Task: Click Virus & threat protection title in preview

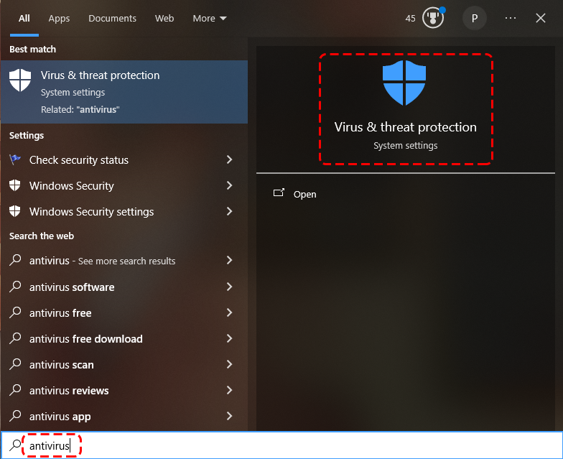Action: click(x=405, y=127)
